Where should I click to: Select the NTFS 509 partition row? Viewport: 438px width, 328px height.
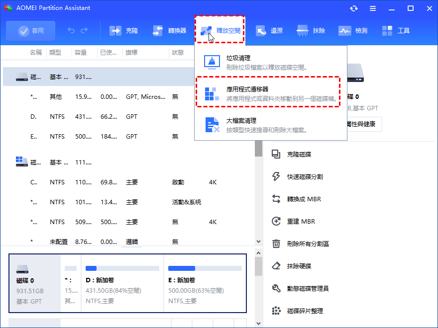128,222
